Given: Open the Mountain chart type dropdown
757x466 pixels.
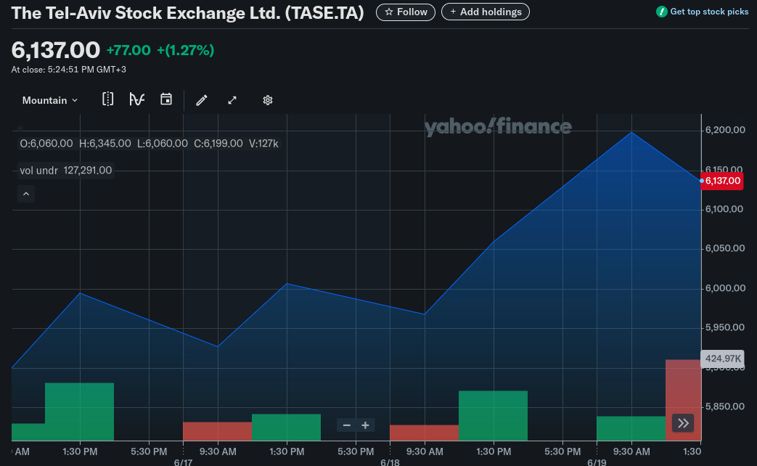Looking at the screenshot, I should (x=50, y=100).
